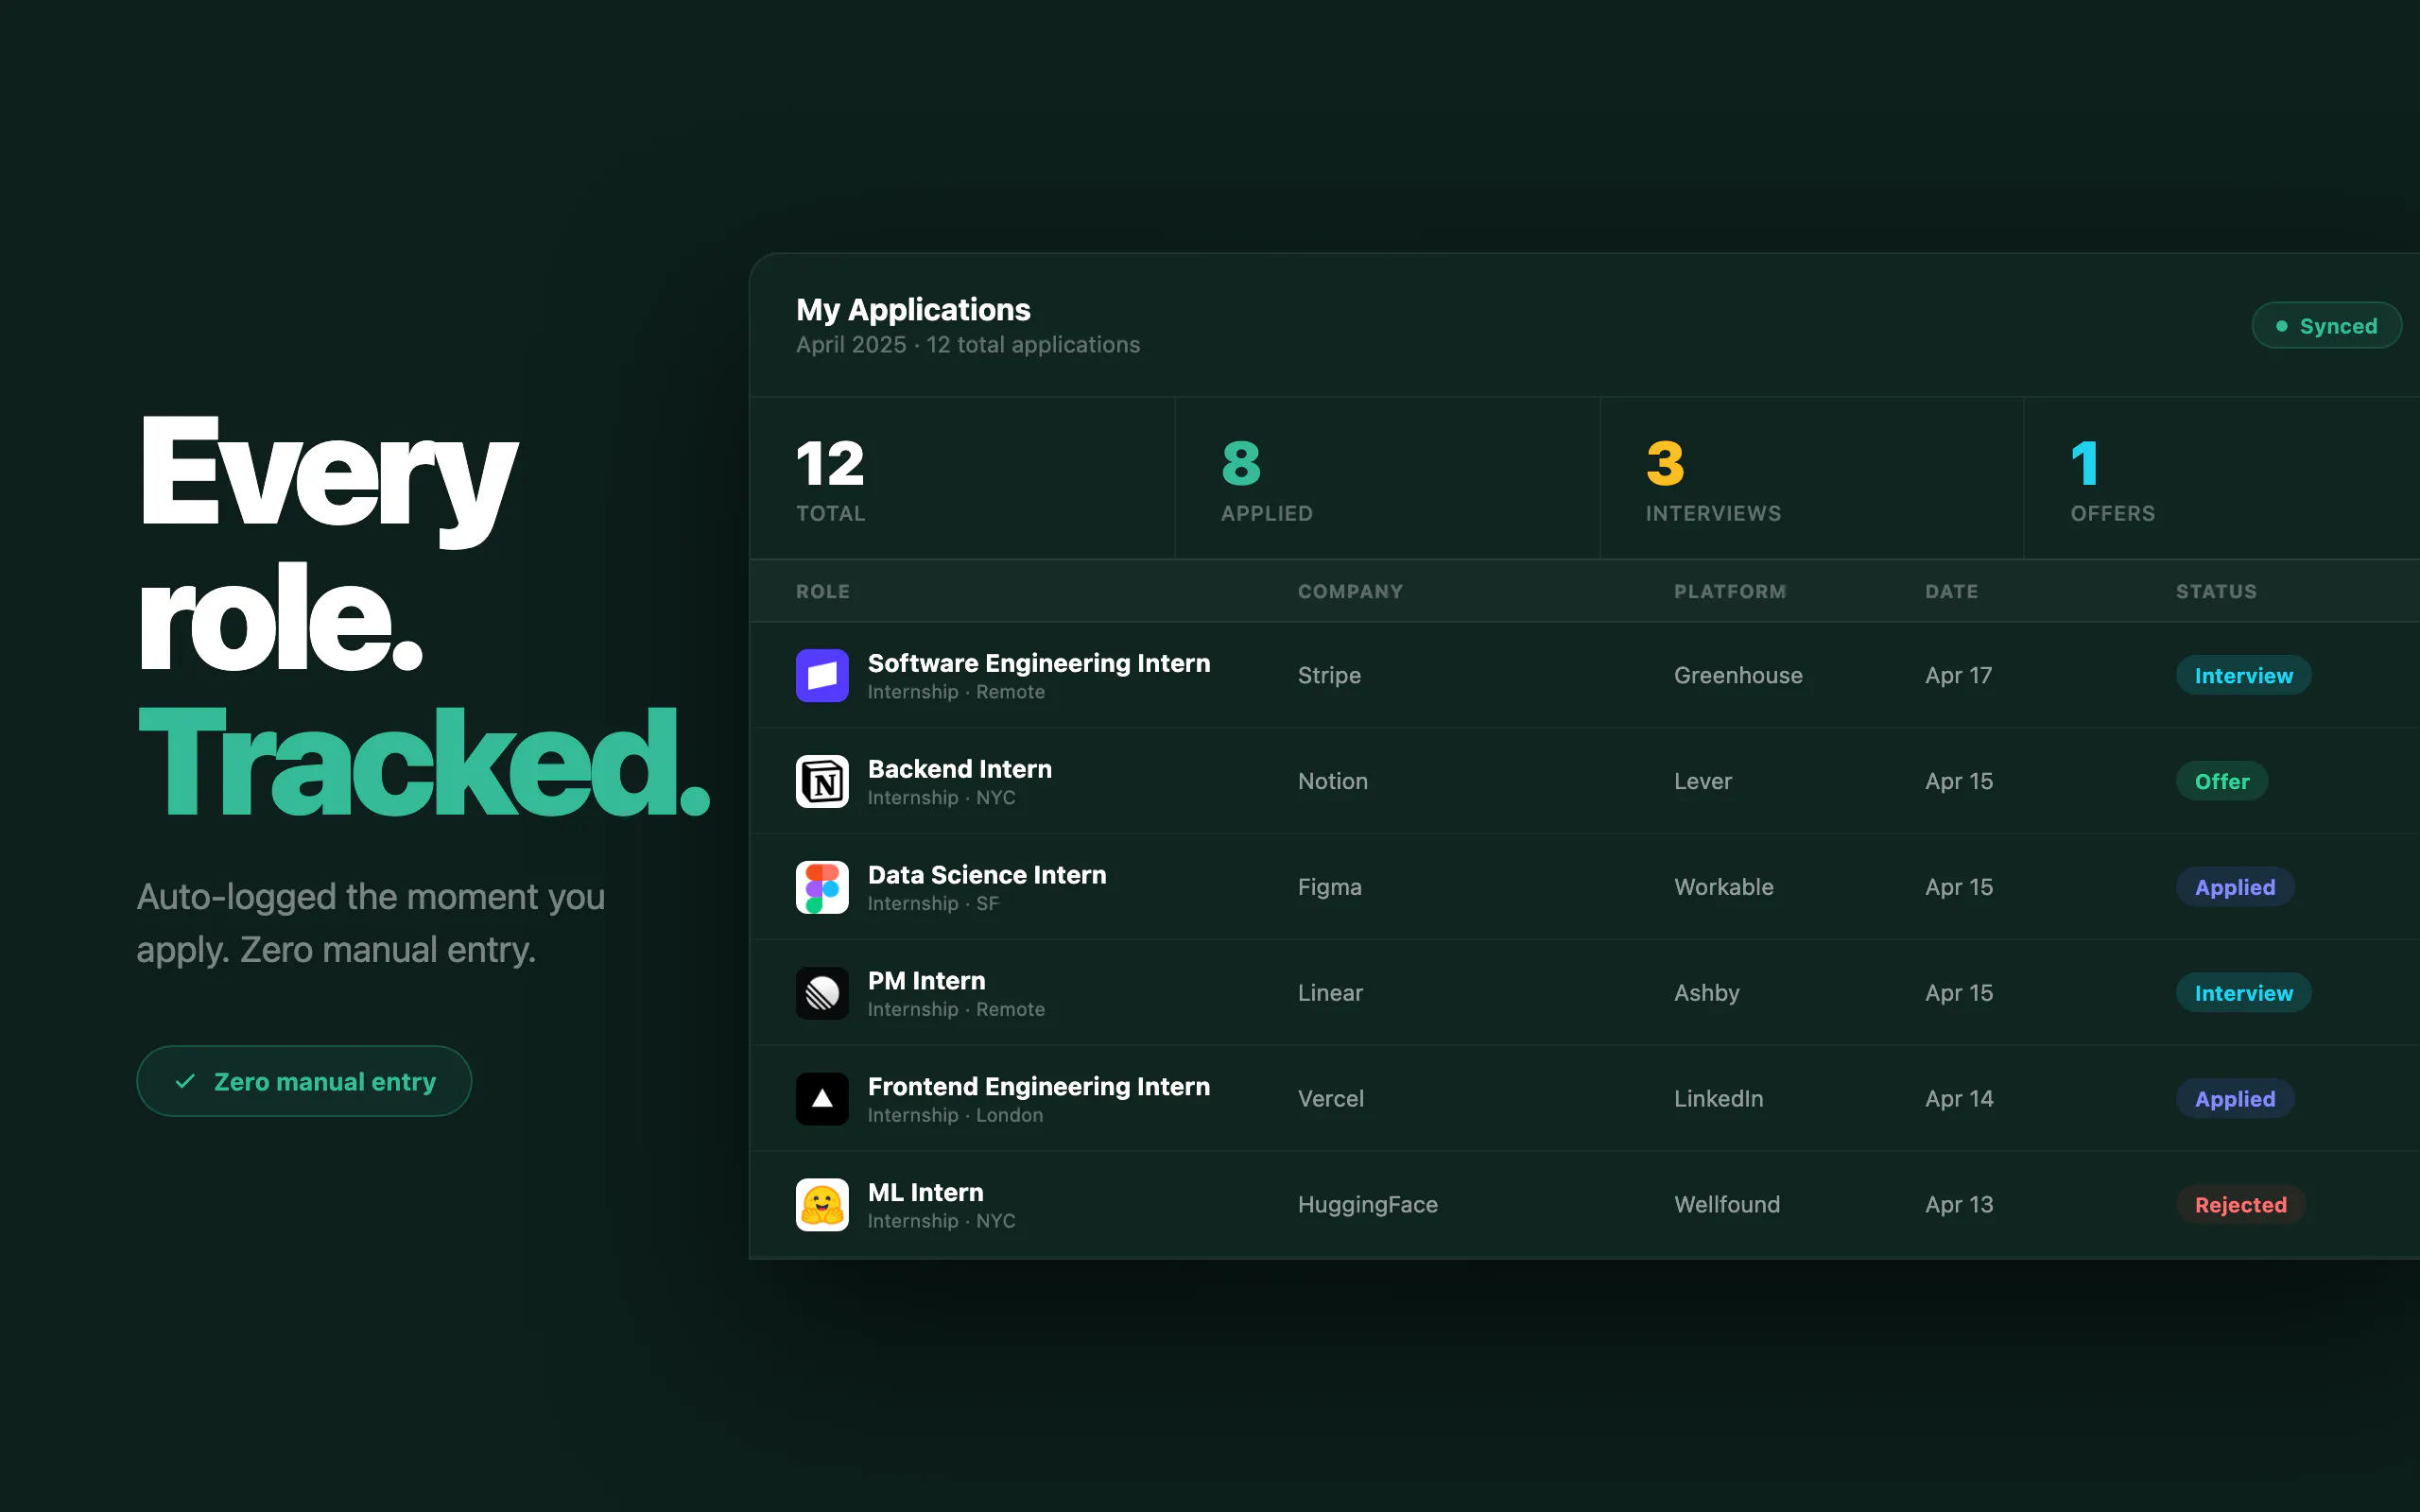
Task: Click the Stripe company name cell
Action: pyautogui.click(x=1329, y=675)
